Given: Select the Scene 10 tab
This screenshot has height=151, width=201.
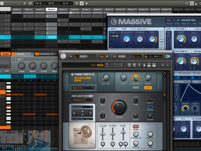Looking at the screenshot, I should (x=120, y=9).
